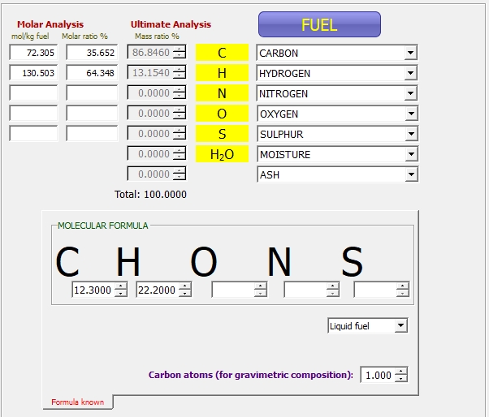Click the hydrogen molar ratio field 64.348

click(92, 74)
